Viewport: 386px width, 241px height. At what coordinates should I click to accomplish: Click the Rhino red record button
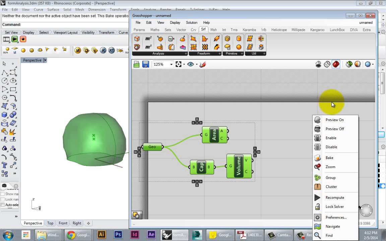tap(23, 39)
